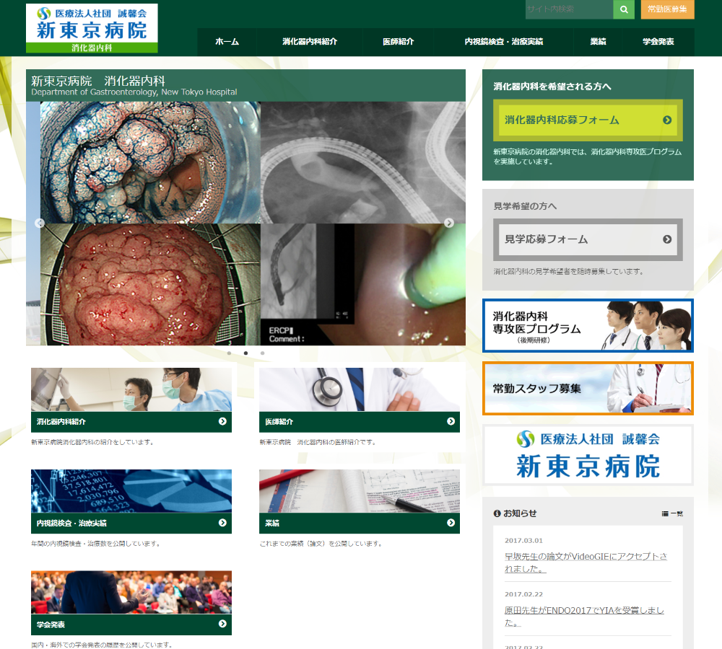Click arrow icon on 医師紹介 card
Screen dimensions: 722x649
point(451,421)
